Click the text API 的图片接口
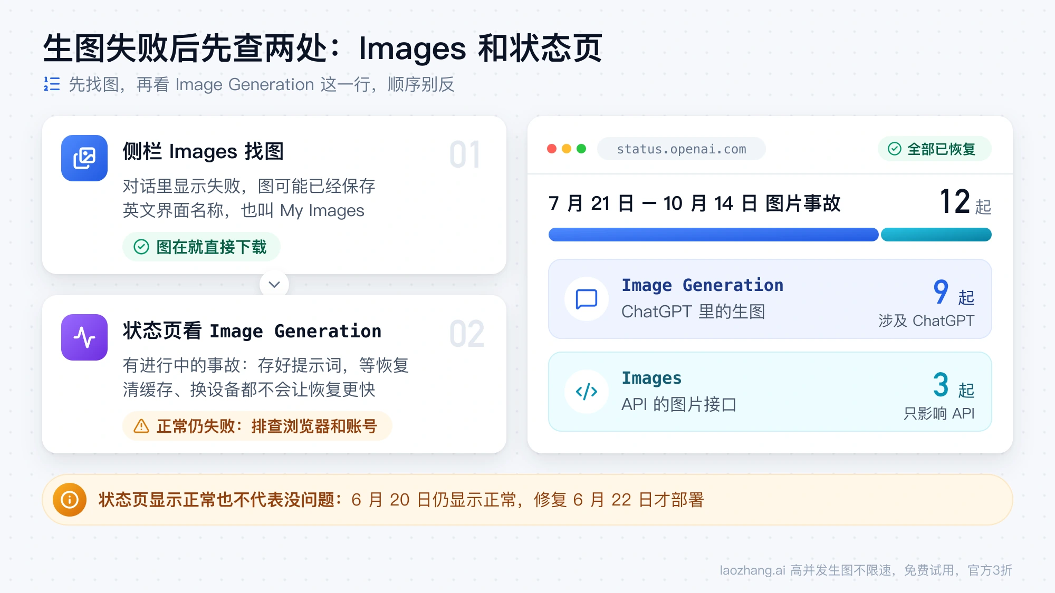The height and width of the screenshot is (593, 1055). pos(679,404)
